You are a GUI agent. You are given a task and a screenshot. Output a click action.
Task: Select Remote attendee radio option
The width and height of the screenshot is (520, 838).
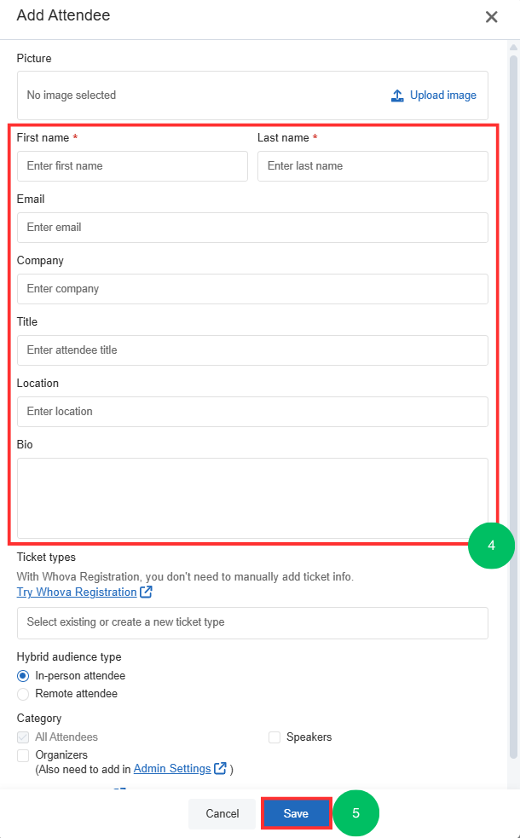click(23, 694)
